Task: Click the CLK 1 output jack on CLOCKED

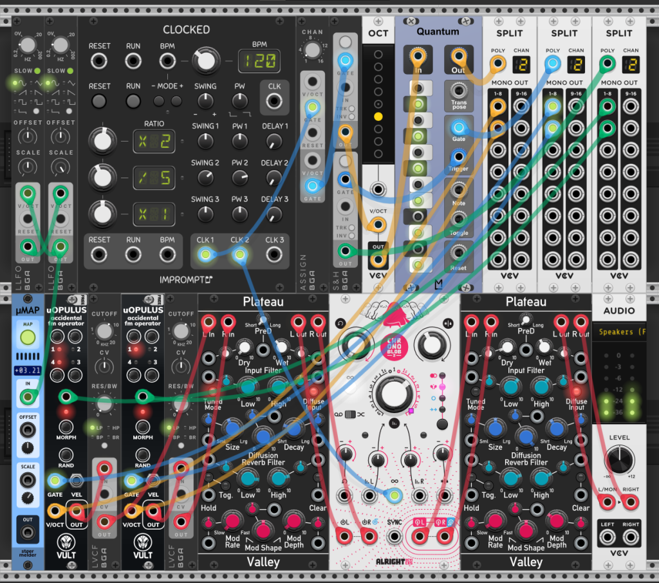Action: pyautogui.click(x=205, y=254)
